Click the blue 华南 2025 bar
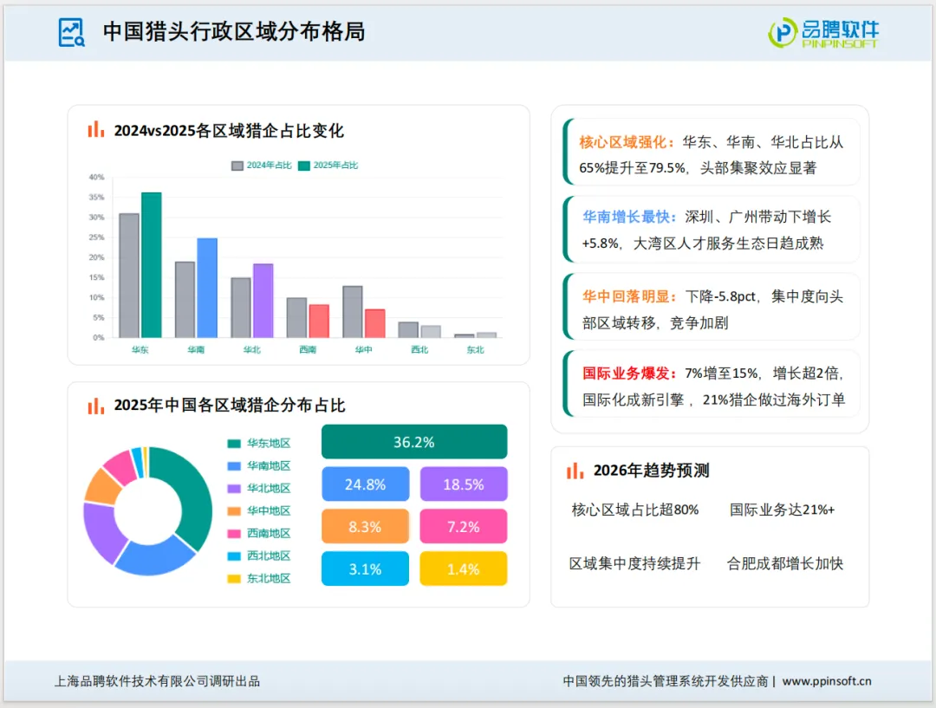The width and height of the screenshot is (936, 708). coord(207,289)
